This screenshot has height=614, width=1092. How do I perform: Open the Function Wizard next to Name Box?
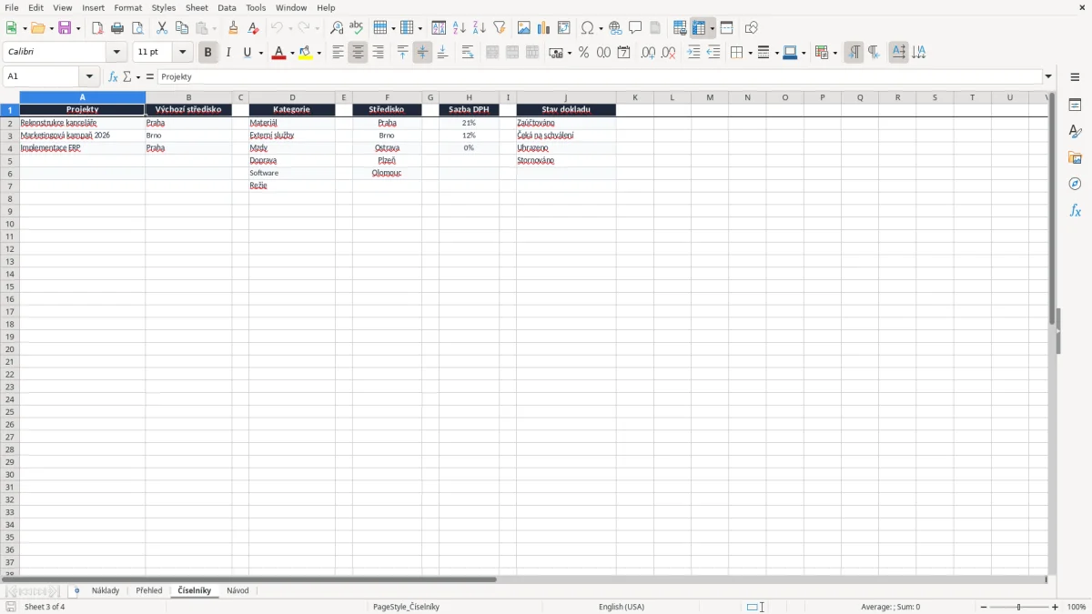[x=113, y=77]
